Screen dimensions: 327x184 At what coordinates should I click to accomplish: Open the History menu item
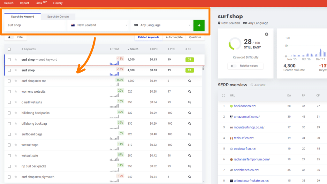point(58,3)
